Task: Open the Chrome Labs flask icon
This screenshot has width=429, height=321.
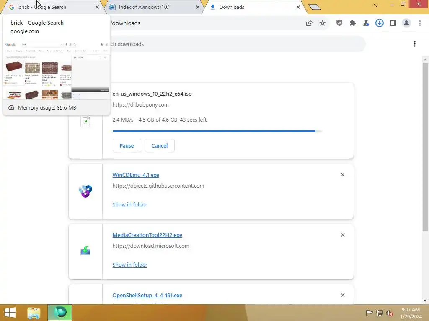Action: [x=366, y=23]
